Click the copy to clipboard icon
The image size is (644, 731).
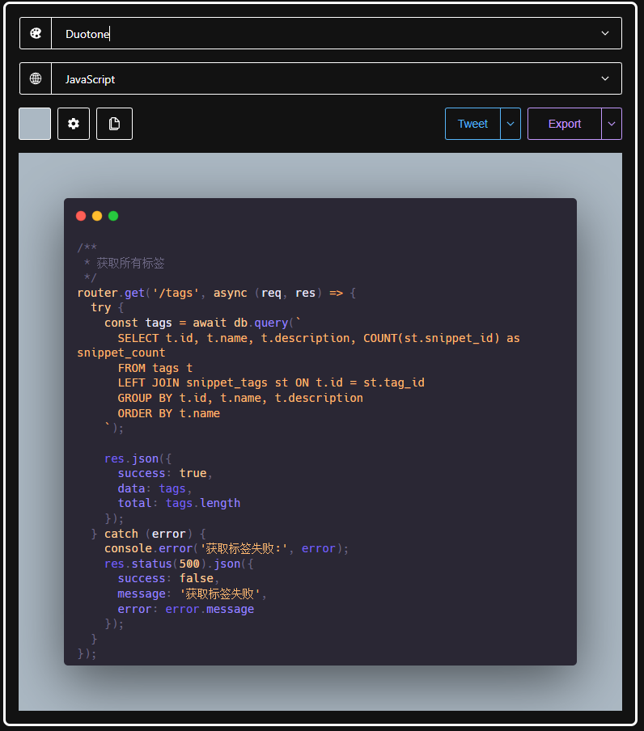click(x=114, y=124)
